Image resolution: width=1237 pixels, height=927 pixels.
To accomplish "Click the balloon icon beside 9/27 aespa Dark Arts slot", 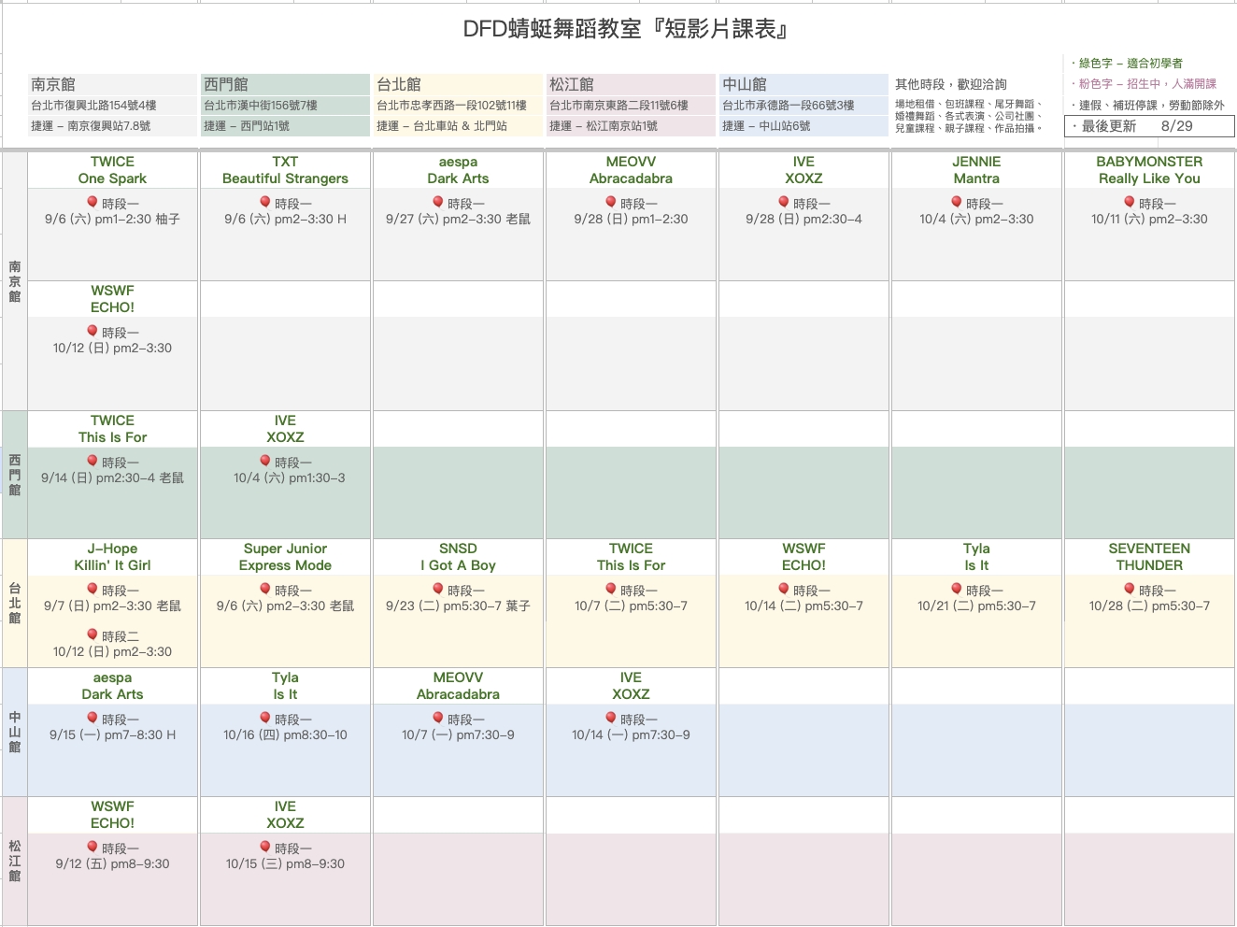I will pyautogui.click(x=438, y=202).
